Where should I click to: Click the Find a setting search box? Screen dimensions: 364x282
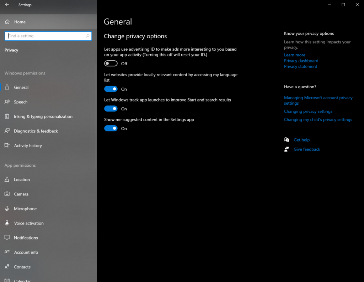point(48,36)
